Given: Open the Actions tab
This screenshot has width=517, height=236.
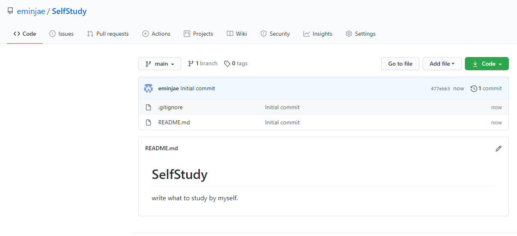Looking at the screenshot, I should tap(156, 34).
